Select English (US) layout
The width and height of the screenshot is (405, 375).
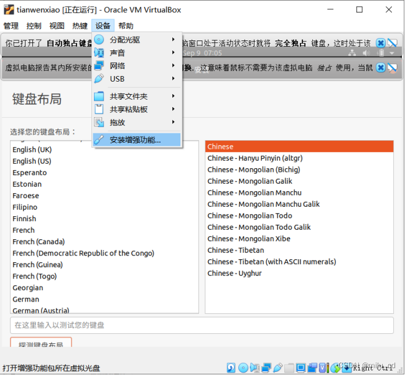click(x=32, y=161)
